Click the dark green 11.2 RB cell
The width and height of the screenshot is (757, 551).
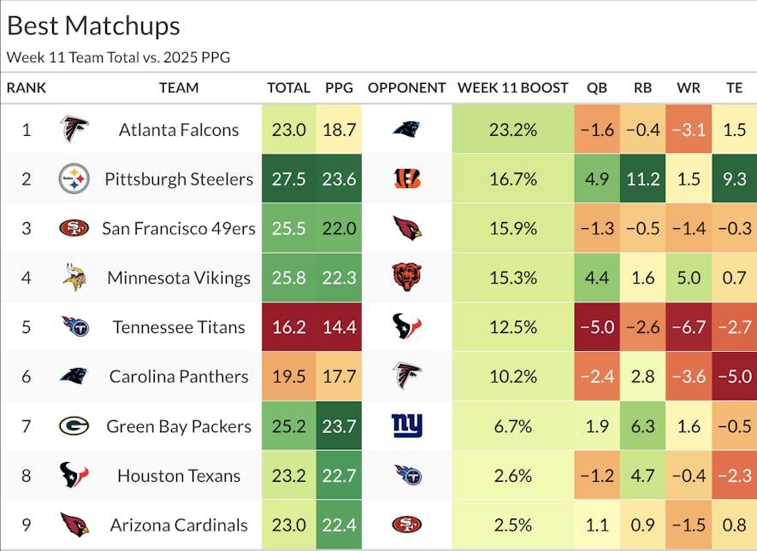[x=642, y=179]
